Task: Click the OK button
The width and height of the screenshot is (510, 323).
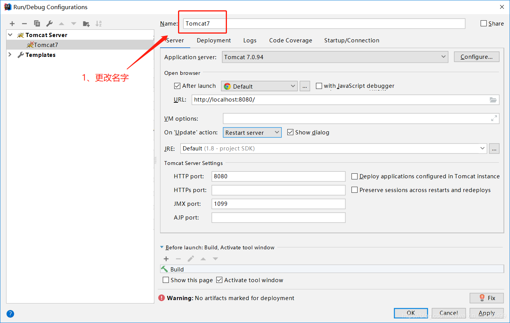Action: click(x=411, y=313)
